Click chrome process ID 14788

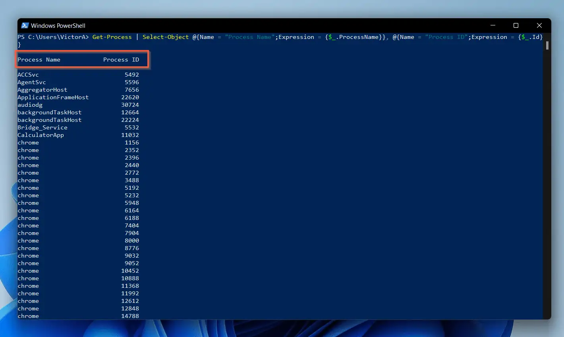point(130,316)
